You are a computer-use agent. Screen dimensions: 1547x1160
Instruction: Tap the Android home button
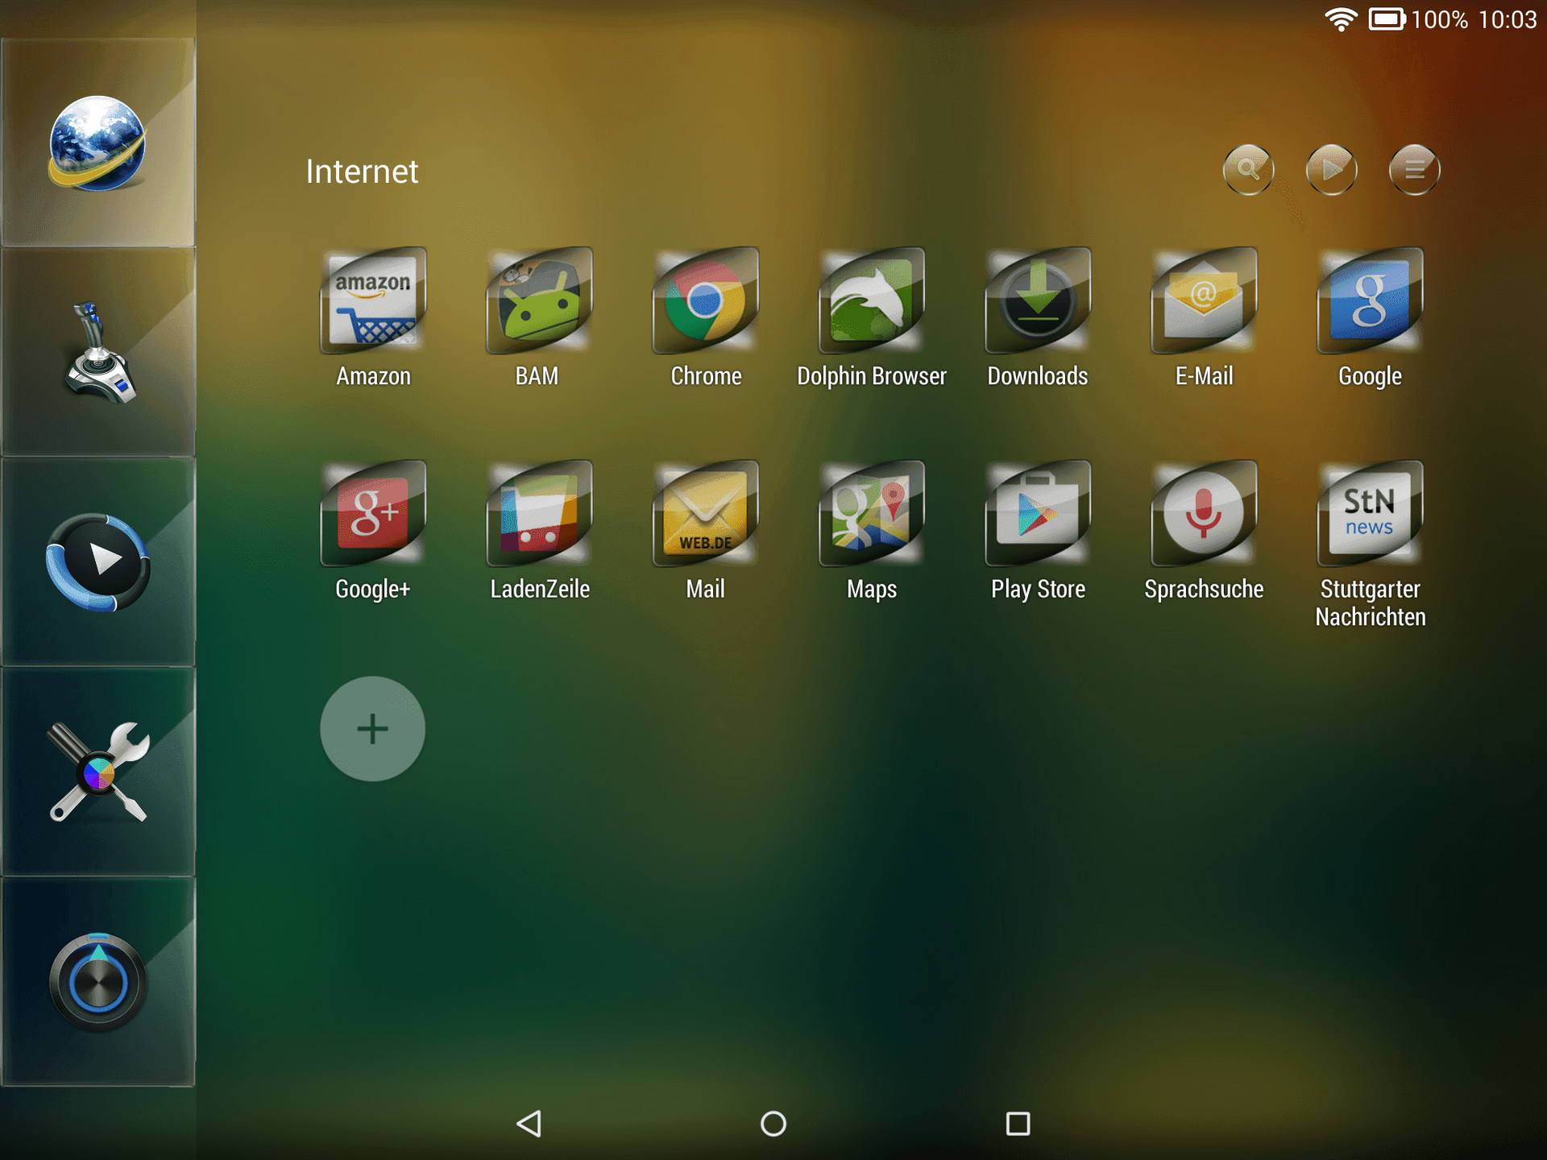773,1123
